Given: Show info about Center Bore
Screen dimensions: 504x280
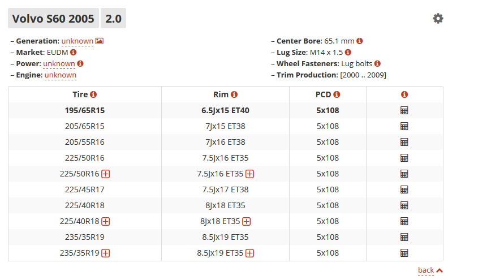Looking at the screenshot, I should [x=360, y=41].
